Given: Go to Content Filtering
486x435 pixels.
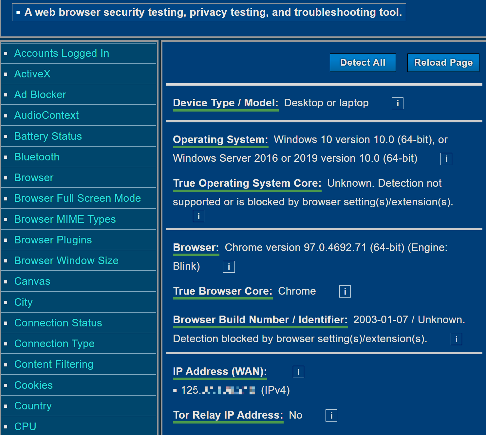Looking at the screenshot, I should [x=54, y=364].
